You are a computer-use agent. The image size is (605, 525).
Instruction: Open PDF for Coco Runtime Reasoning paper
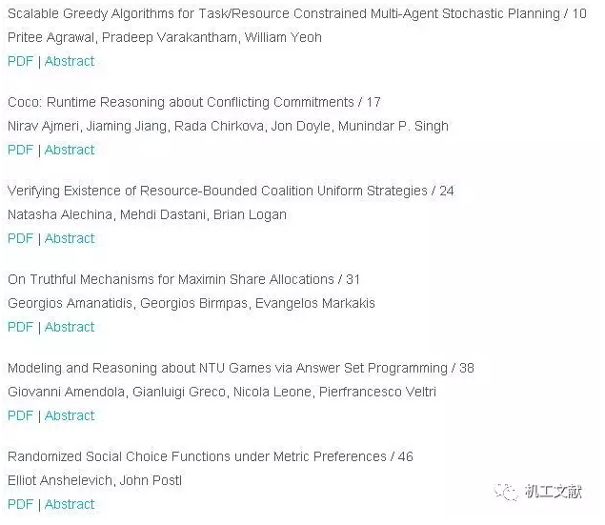20,150
